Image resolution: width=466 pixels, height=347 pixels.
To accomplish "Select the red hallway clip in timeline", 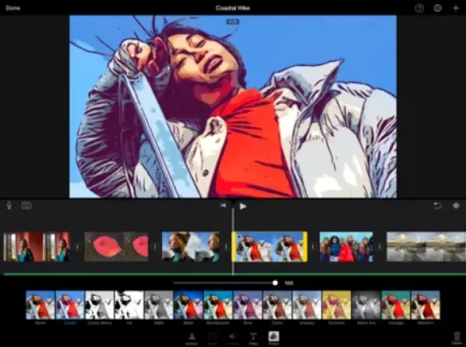I will [x=37, y=247].
